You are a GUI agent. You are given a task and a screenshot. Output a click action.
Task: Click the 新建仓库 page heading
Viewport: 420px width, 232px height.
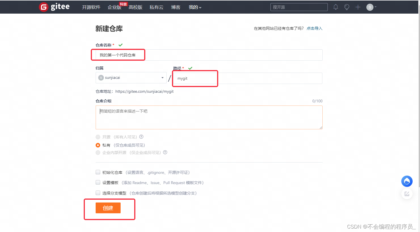pos(109,29)
